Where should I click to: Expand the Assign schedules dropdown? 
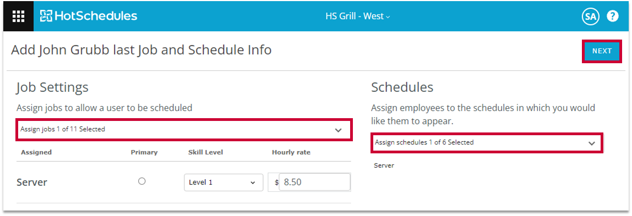pyautogui.click(x=487, y=142)
